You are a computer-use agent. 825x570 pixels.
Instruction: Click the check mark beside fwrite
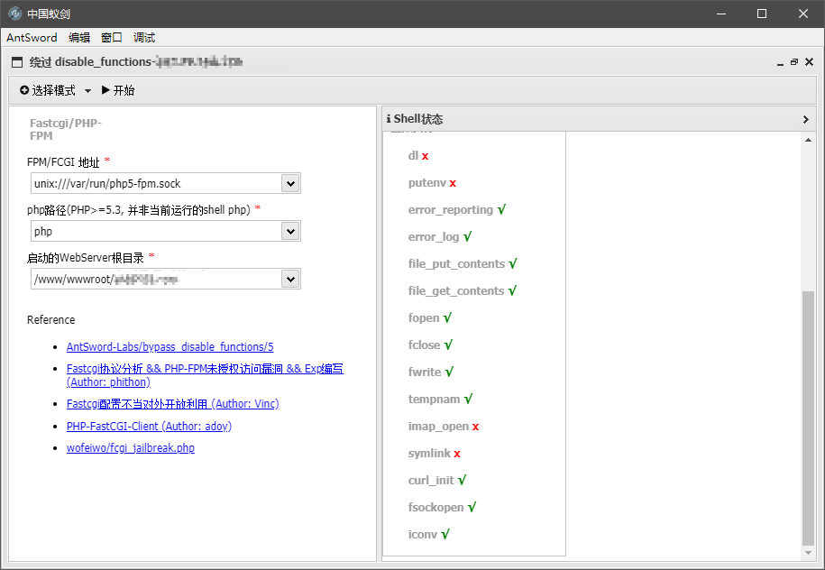[x=449, y=372]
